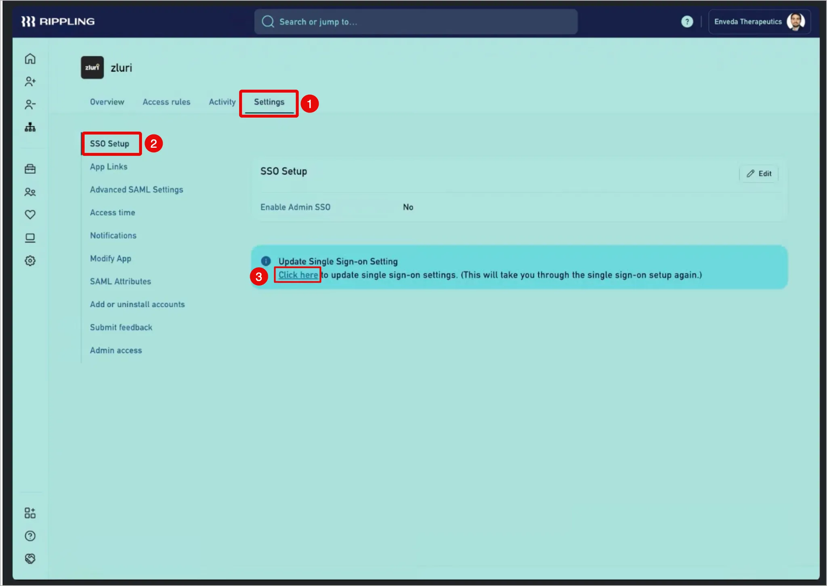Viewport: 827px width, 586px height.
Task: Click the info icon in update banner
Action: pyautogui.click(x=266, y=261)
